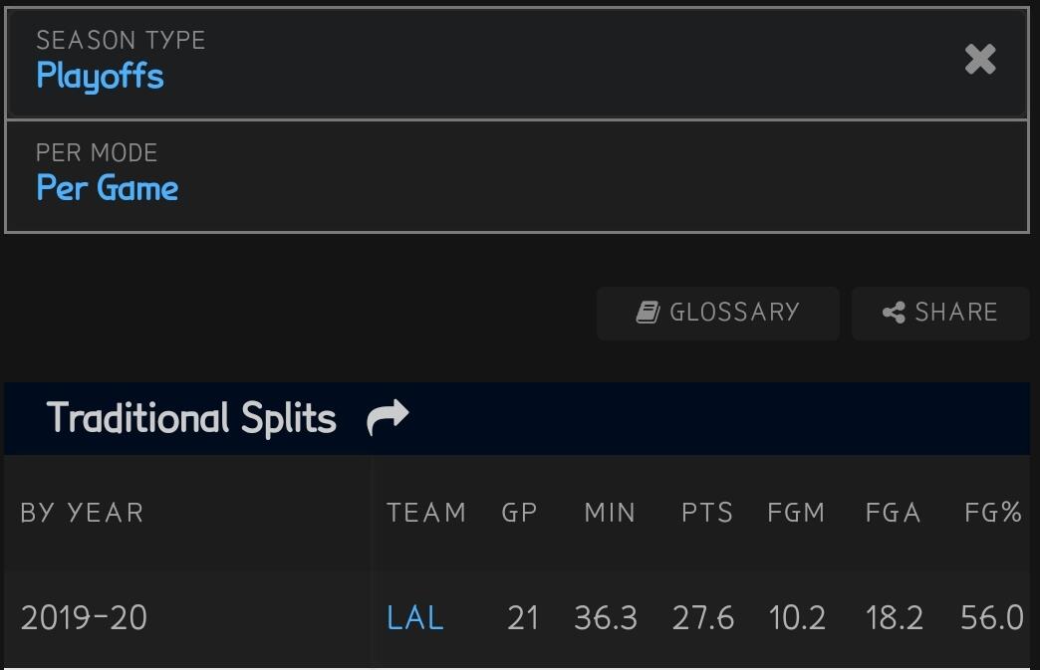1040x670 pixels.
Task: Sort stats by PTS column
Action: point(707,513)
